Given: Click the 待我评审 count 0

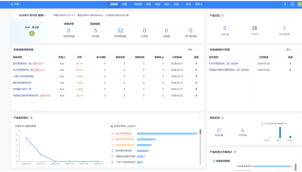Looking at the screenshot, I should pos(69,31).
